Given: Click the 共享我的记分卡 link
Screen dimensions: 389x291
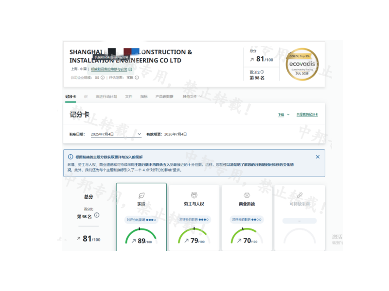Looking at the screenshot, I should (307, 115).
